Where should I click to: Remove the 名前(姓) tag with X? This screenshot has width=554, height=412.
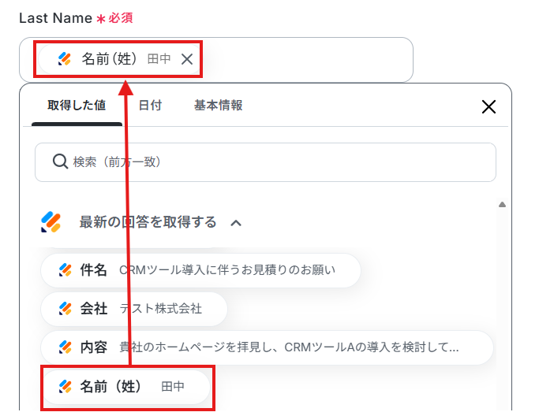coord(187,59)
